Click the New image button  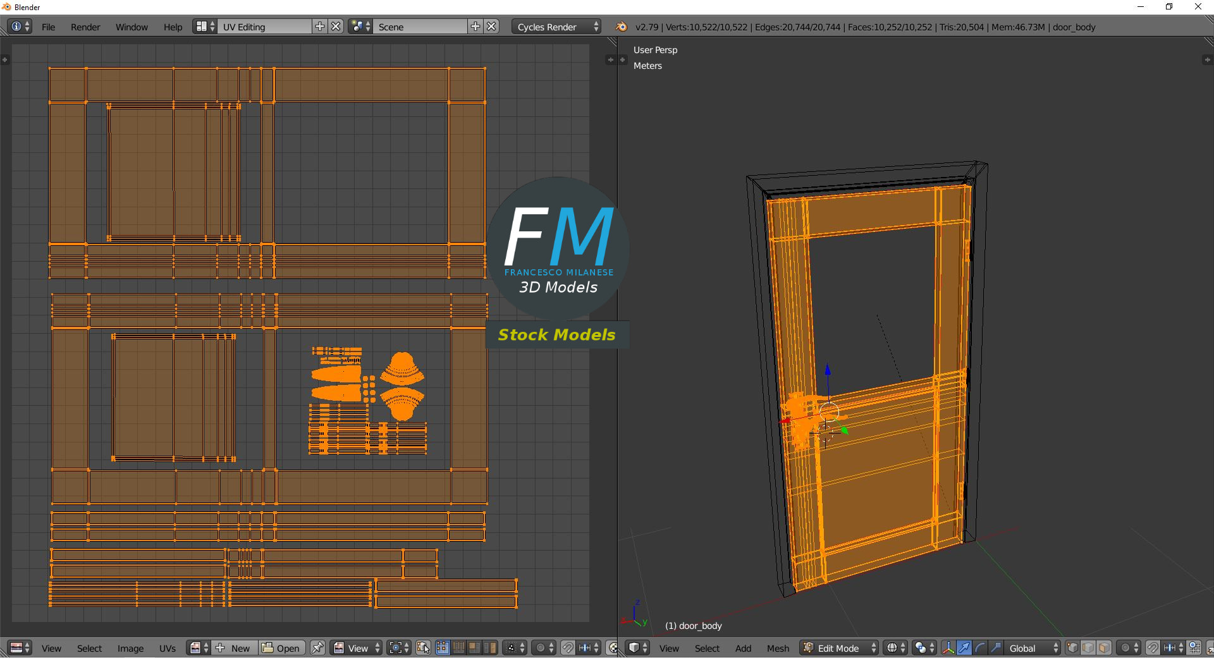[x=234, y=648]
